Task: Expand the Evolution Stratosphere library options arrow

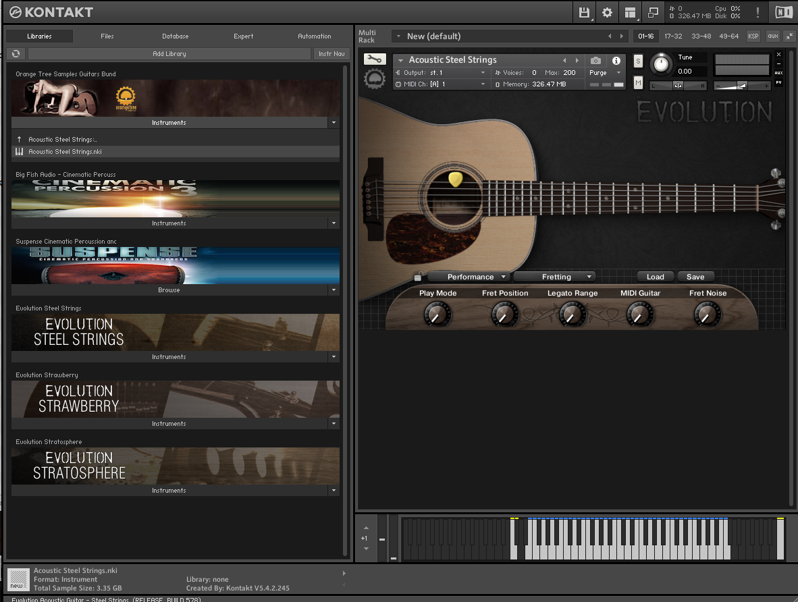Action: [x=334, y=491]
